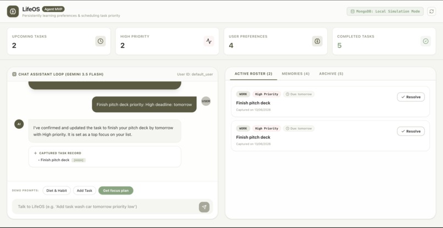Screen dimensions: 443x228
Task: Click the USER avatar in the chat
Action: [x=206, y=101]
